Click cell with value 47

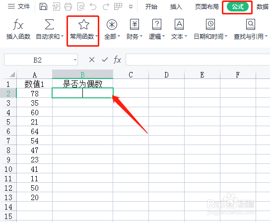point(34,150)
